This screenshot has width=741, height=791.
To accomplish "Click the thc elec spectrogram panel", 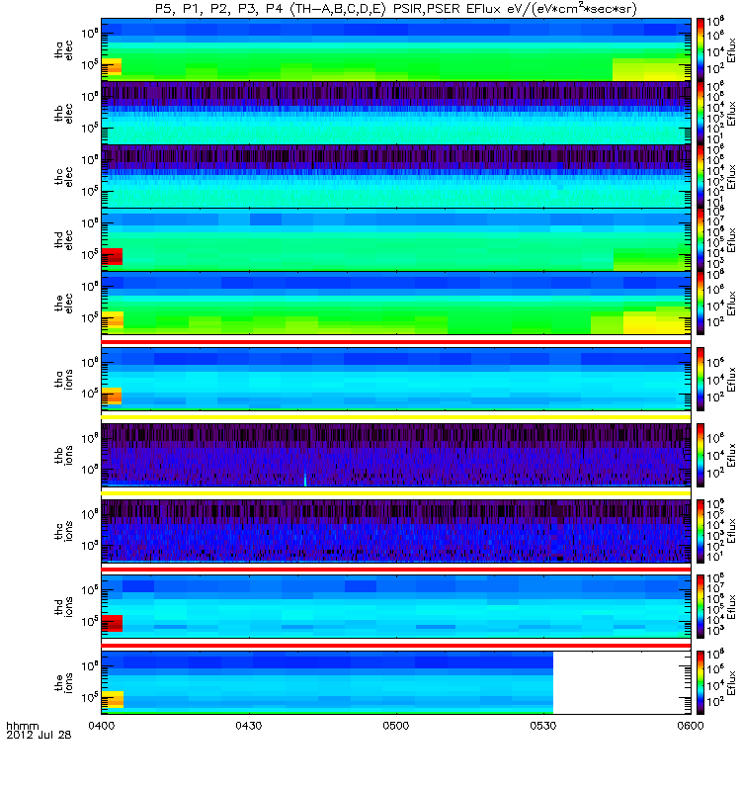I will tap(396, 177).
